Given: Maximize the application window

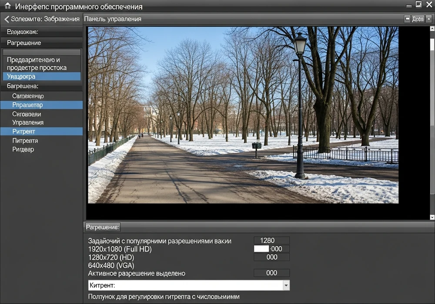Looking at the screenshot, I should tap(418, 4).
